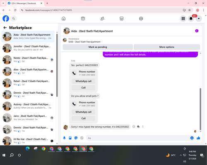Open the Facebook home logo

click(6, 19)
